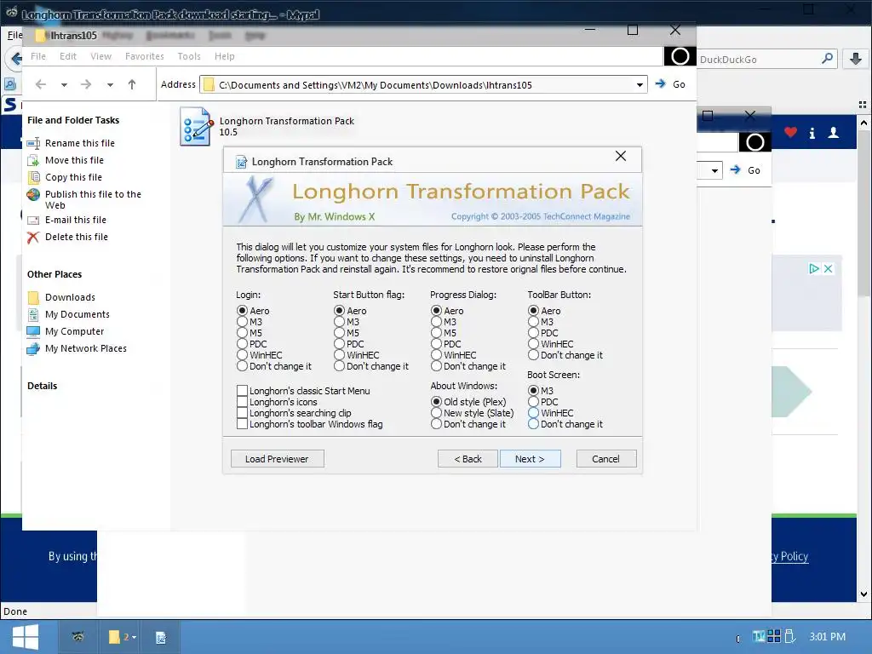Click the < Back button
872x654 pixels.
point(468,459)
